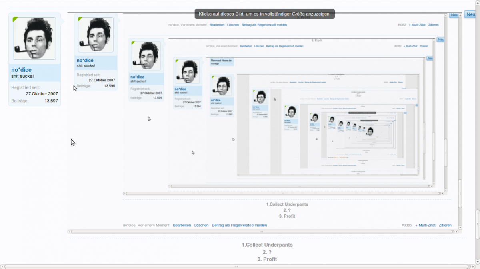Click Bearbeiten in post #9383 row

point(217,25)
